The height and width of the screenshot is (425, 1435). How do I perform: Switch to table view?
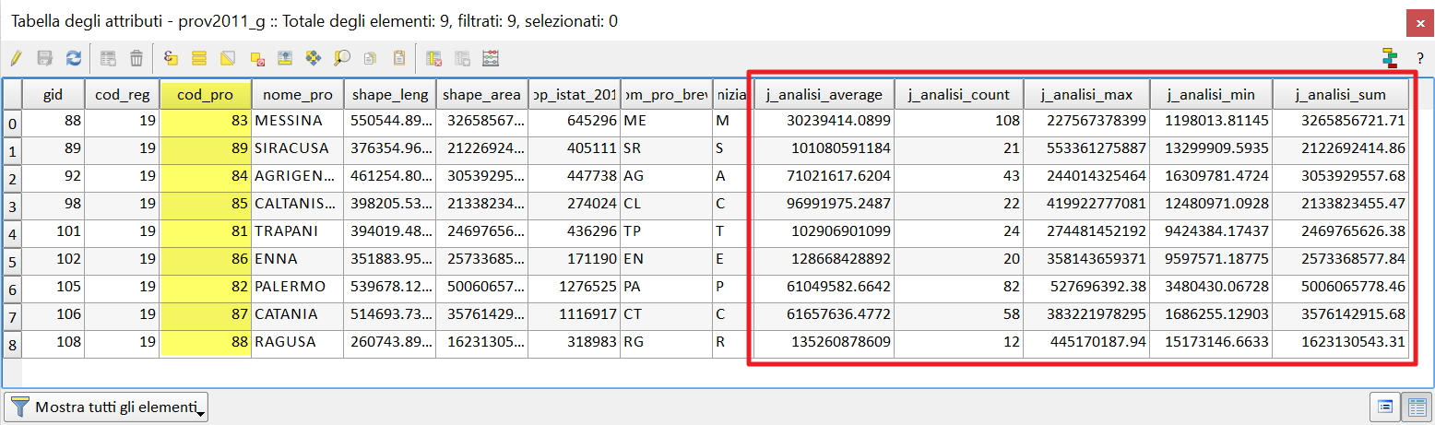click(x=1414, y=406)
